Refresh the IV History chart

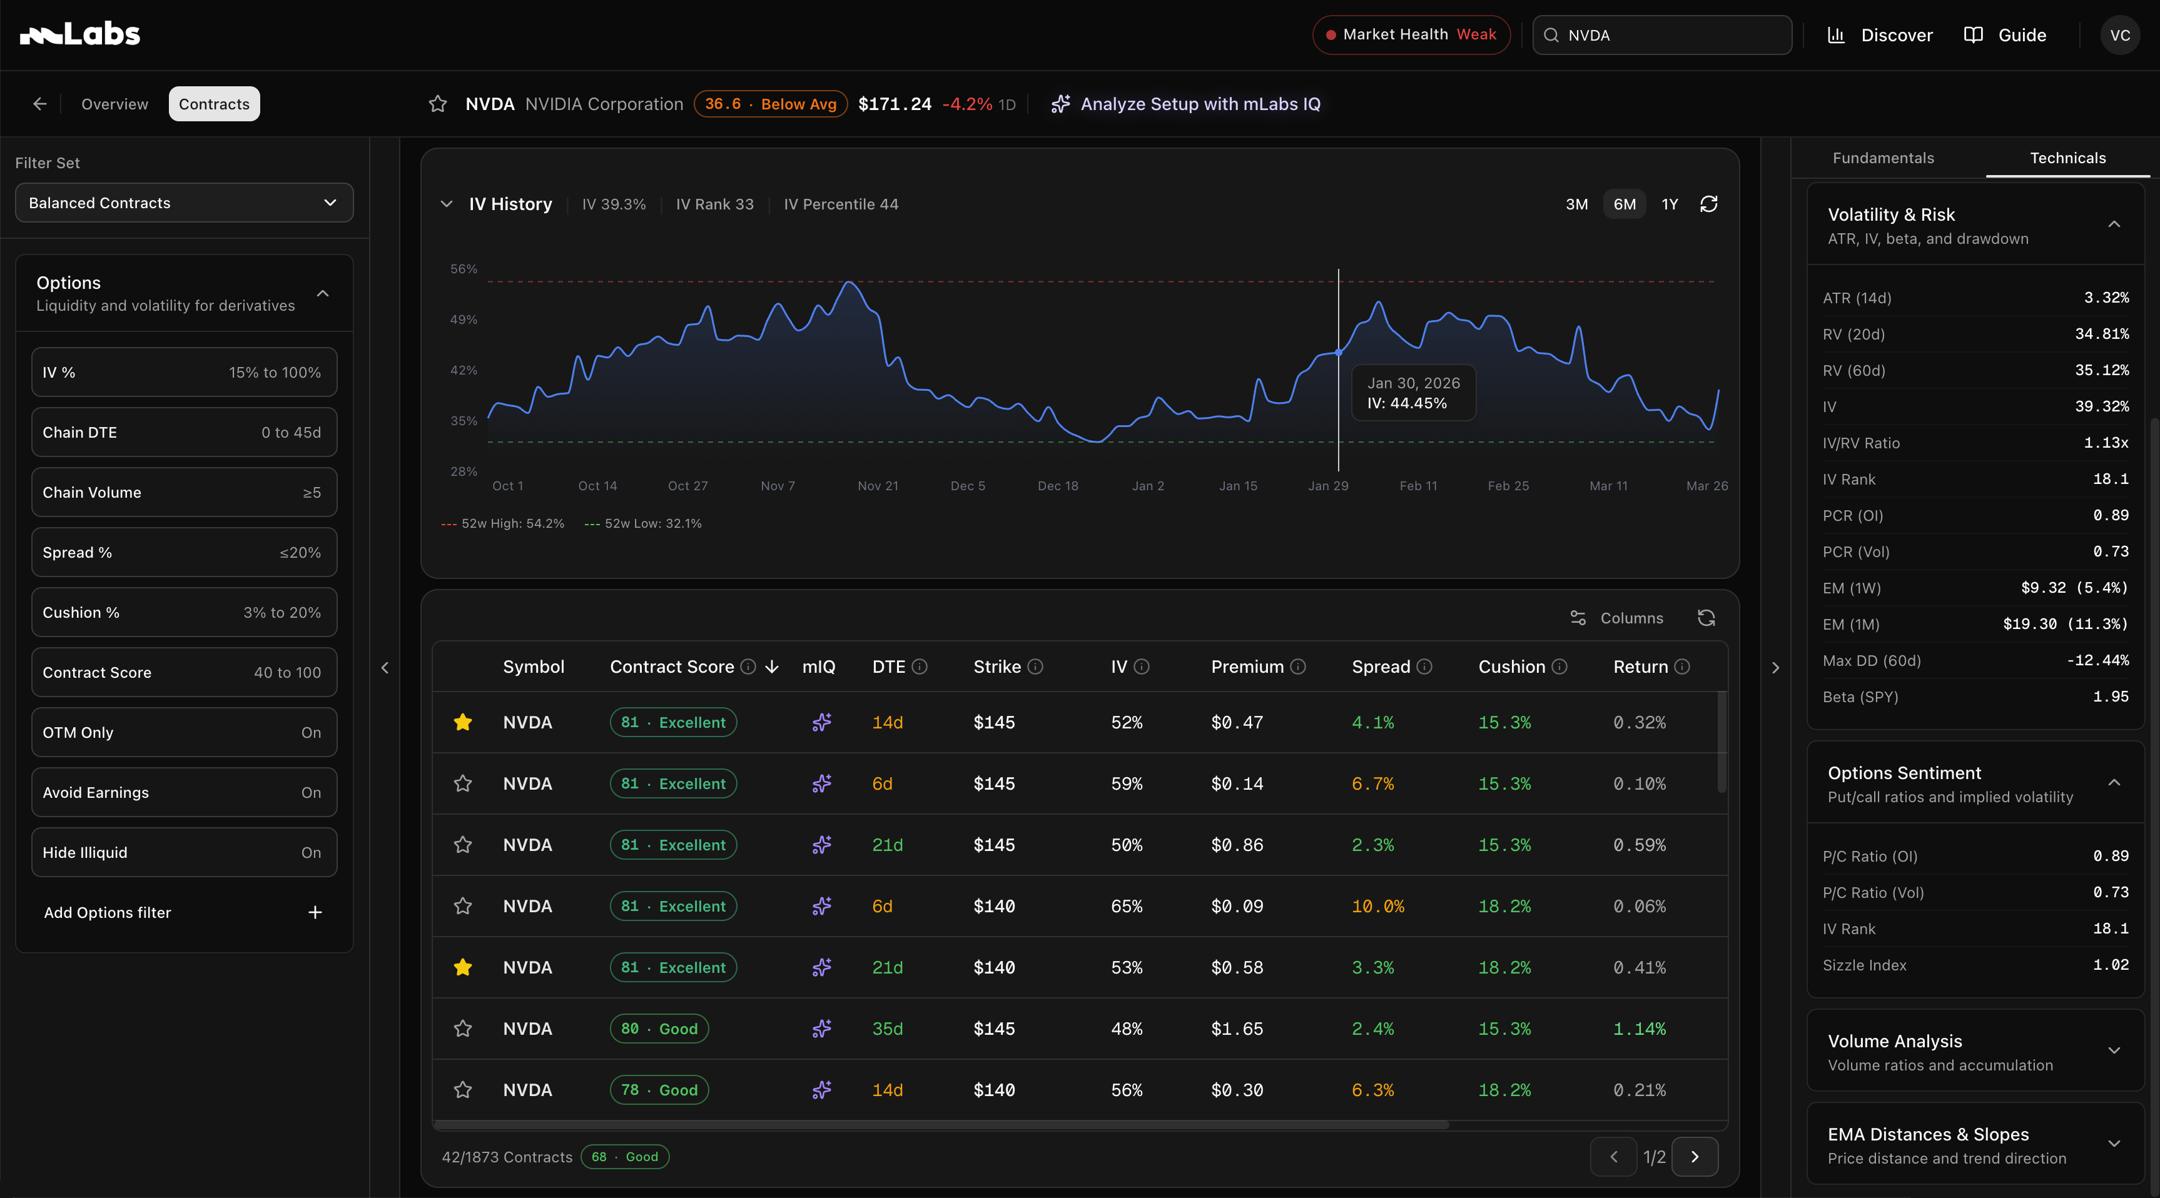point(1709,204)
